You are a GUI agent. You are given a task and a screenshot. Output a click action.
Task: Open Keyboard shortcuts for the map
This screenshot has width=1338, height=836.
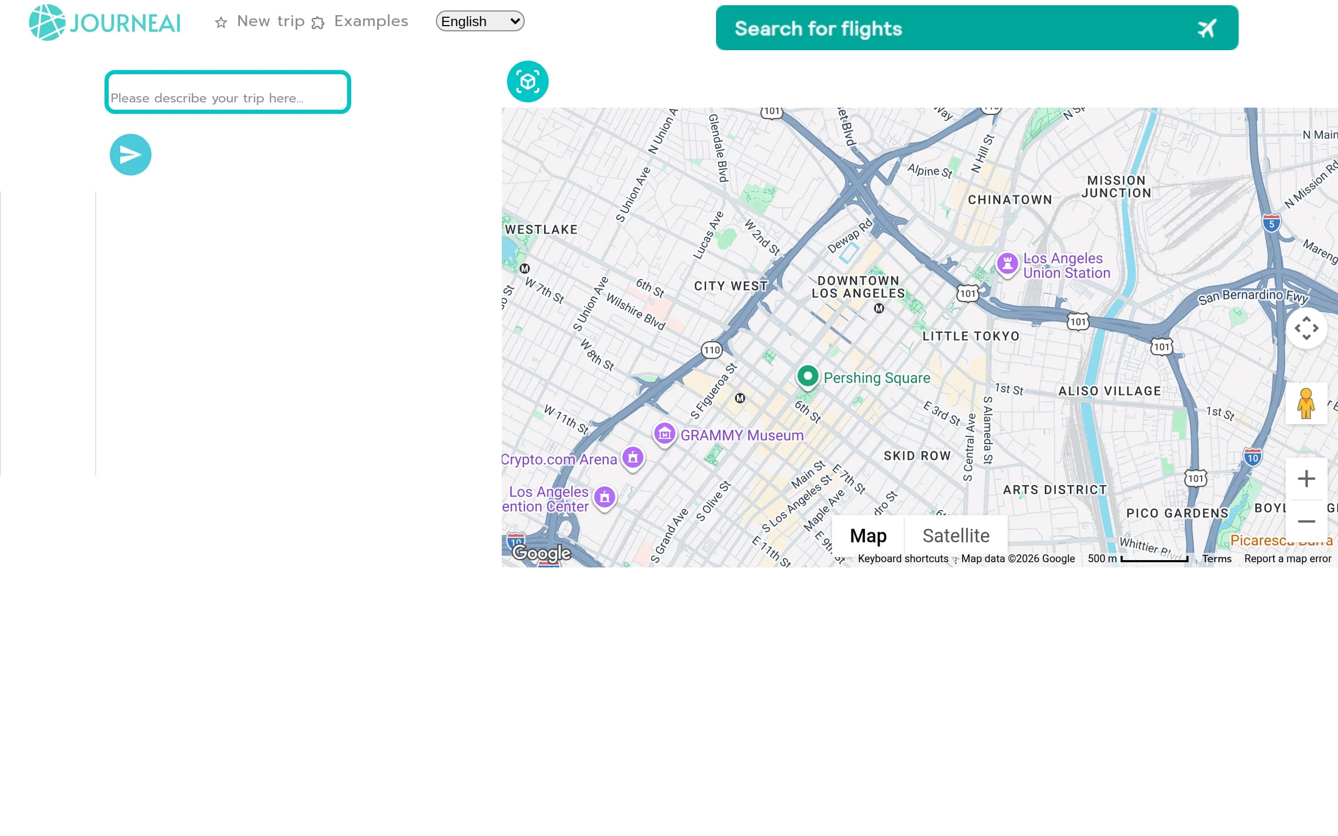tap(903, 559)
